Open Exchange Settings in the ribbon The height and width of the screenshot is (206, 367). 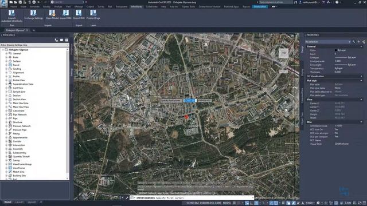pyautogui.click(x=33, y=14)
